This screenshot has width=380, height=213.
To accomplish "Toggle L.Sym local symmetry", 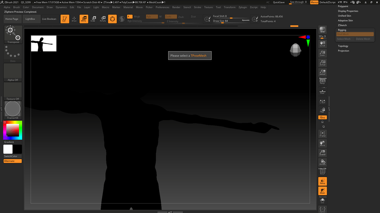I will (322, 101).
